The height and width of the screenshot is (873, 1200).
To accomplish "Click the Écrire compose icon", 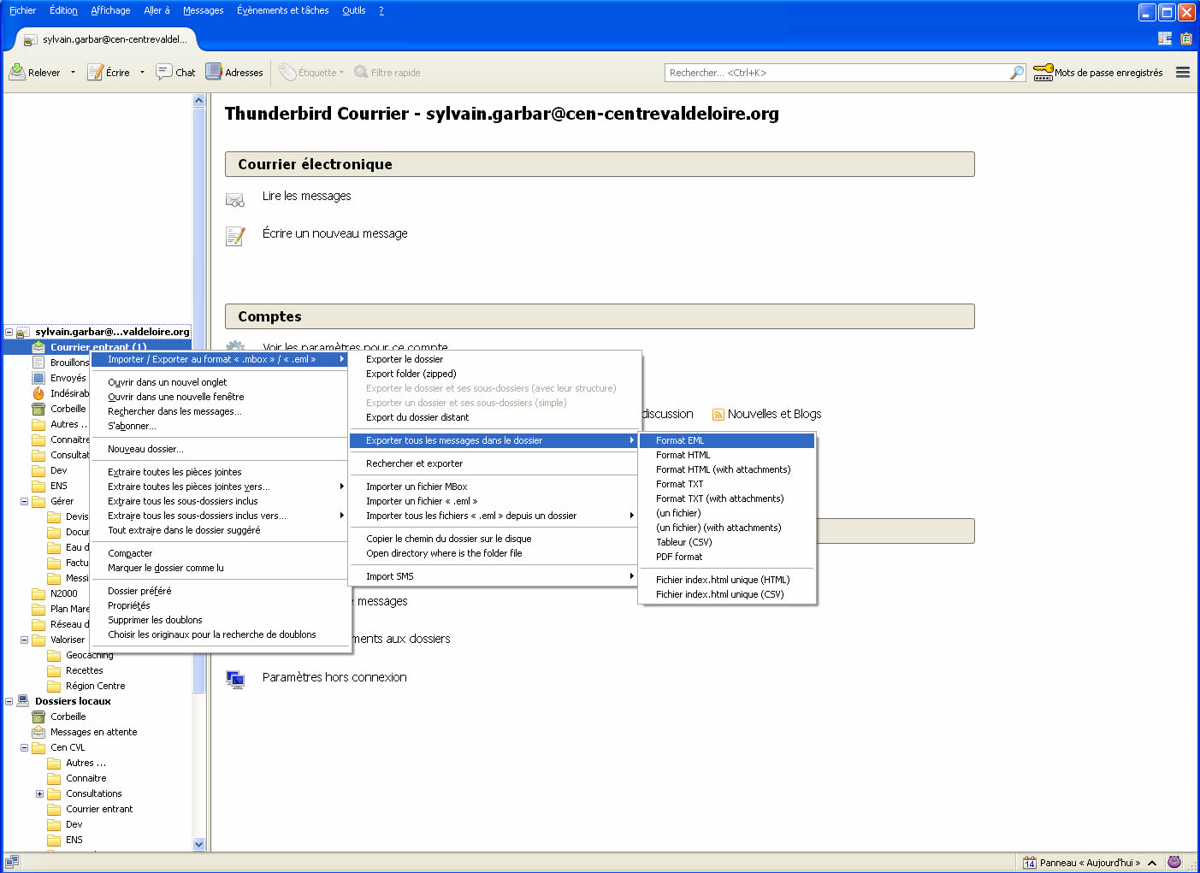I will click(x=96, y=73).
